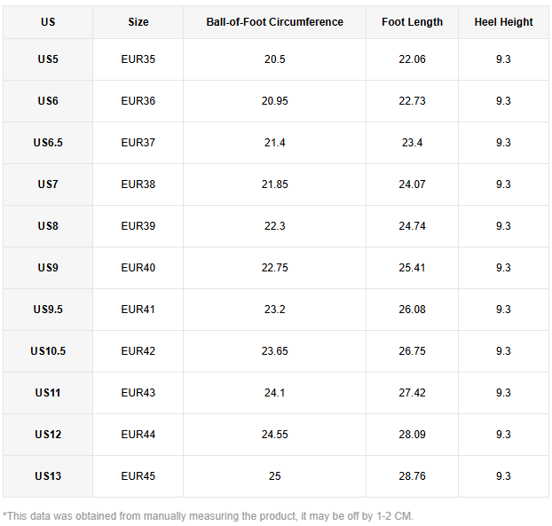552x526 pixels.
Task: Click the EUR42 size cell
Action: click(138, 351)
